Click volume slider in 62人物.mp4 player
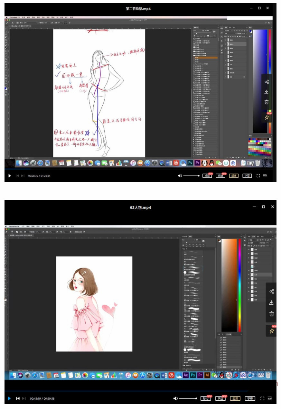This screenshot has width=281, height=409. tap(188, 398)
